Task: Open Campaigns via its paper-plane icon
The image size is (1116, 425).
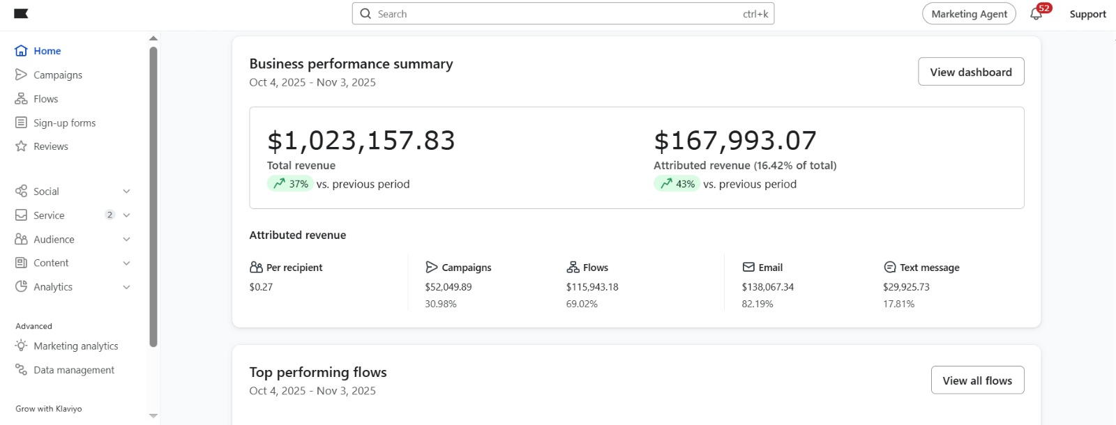Action: tap(22, 75)
